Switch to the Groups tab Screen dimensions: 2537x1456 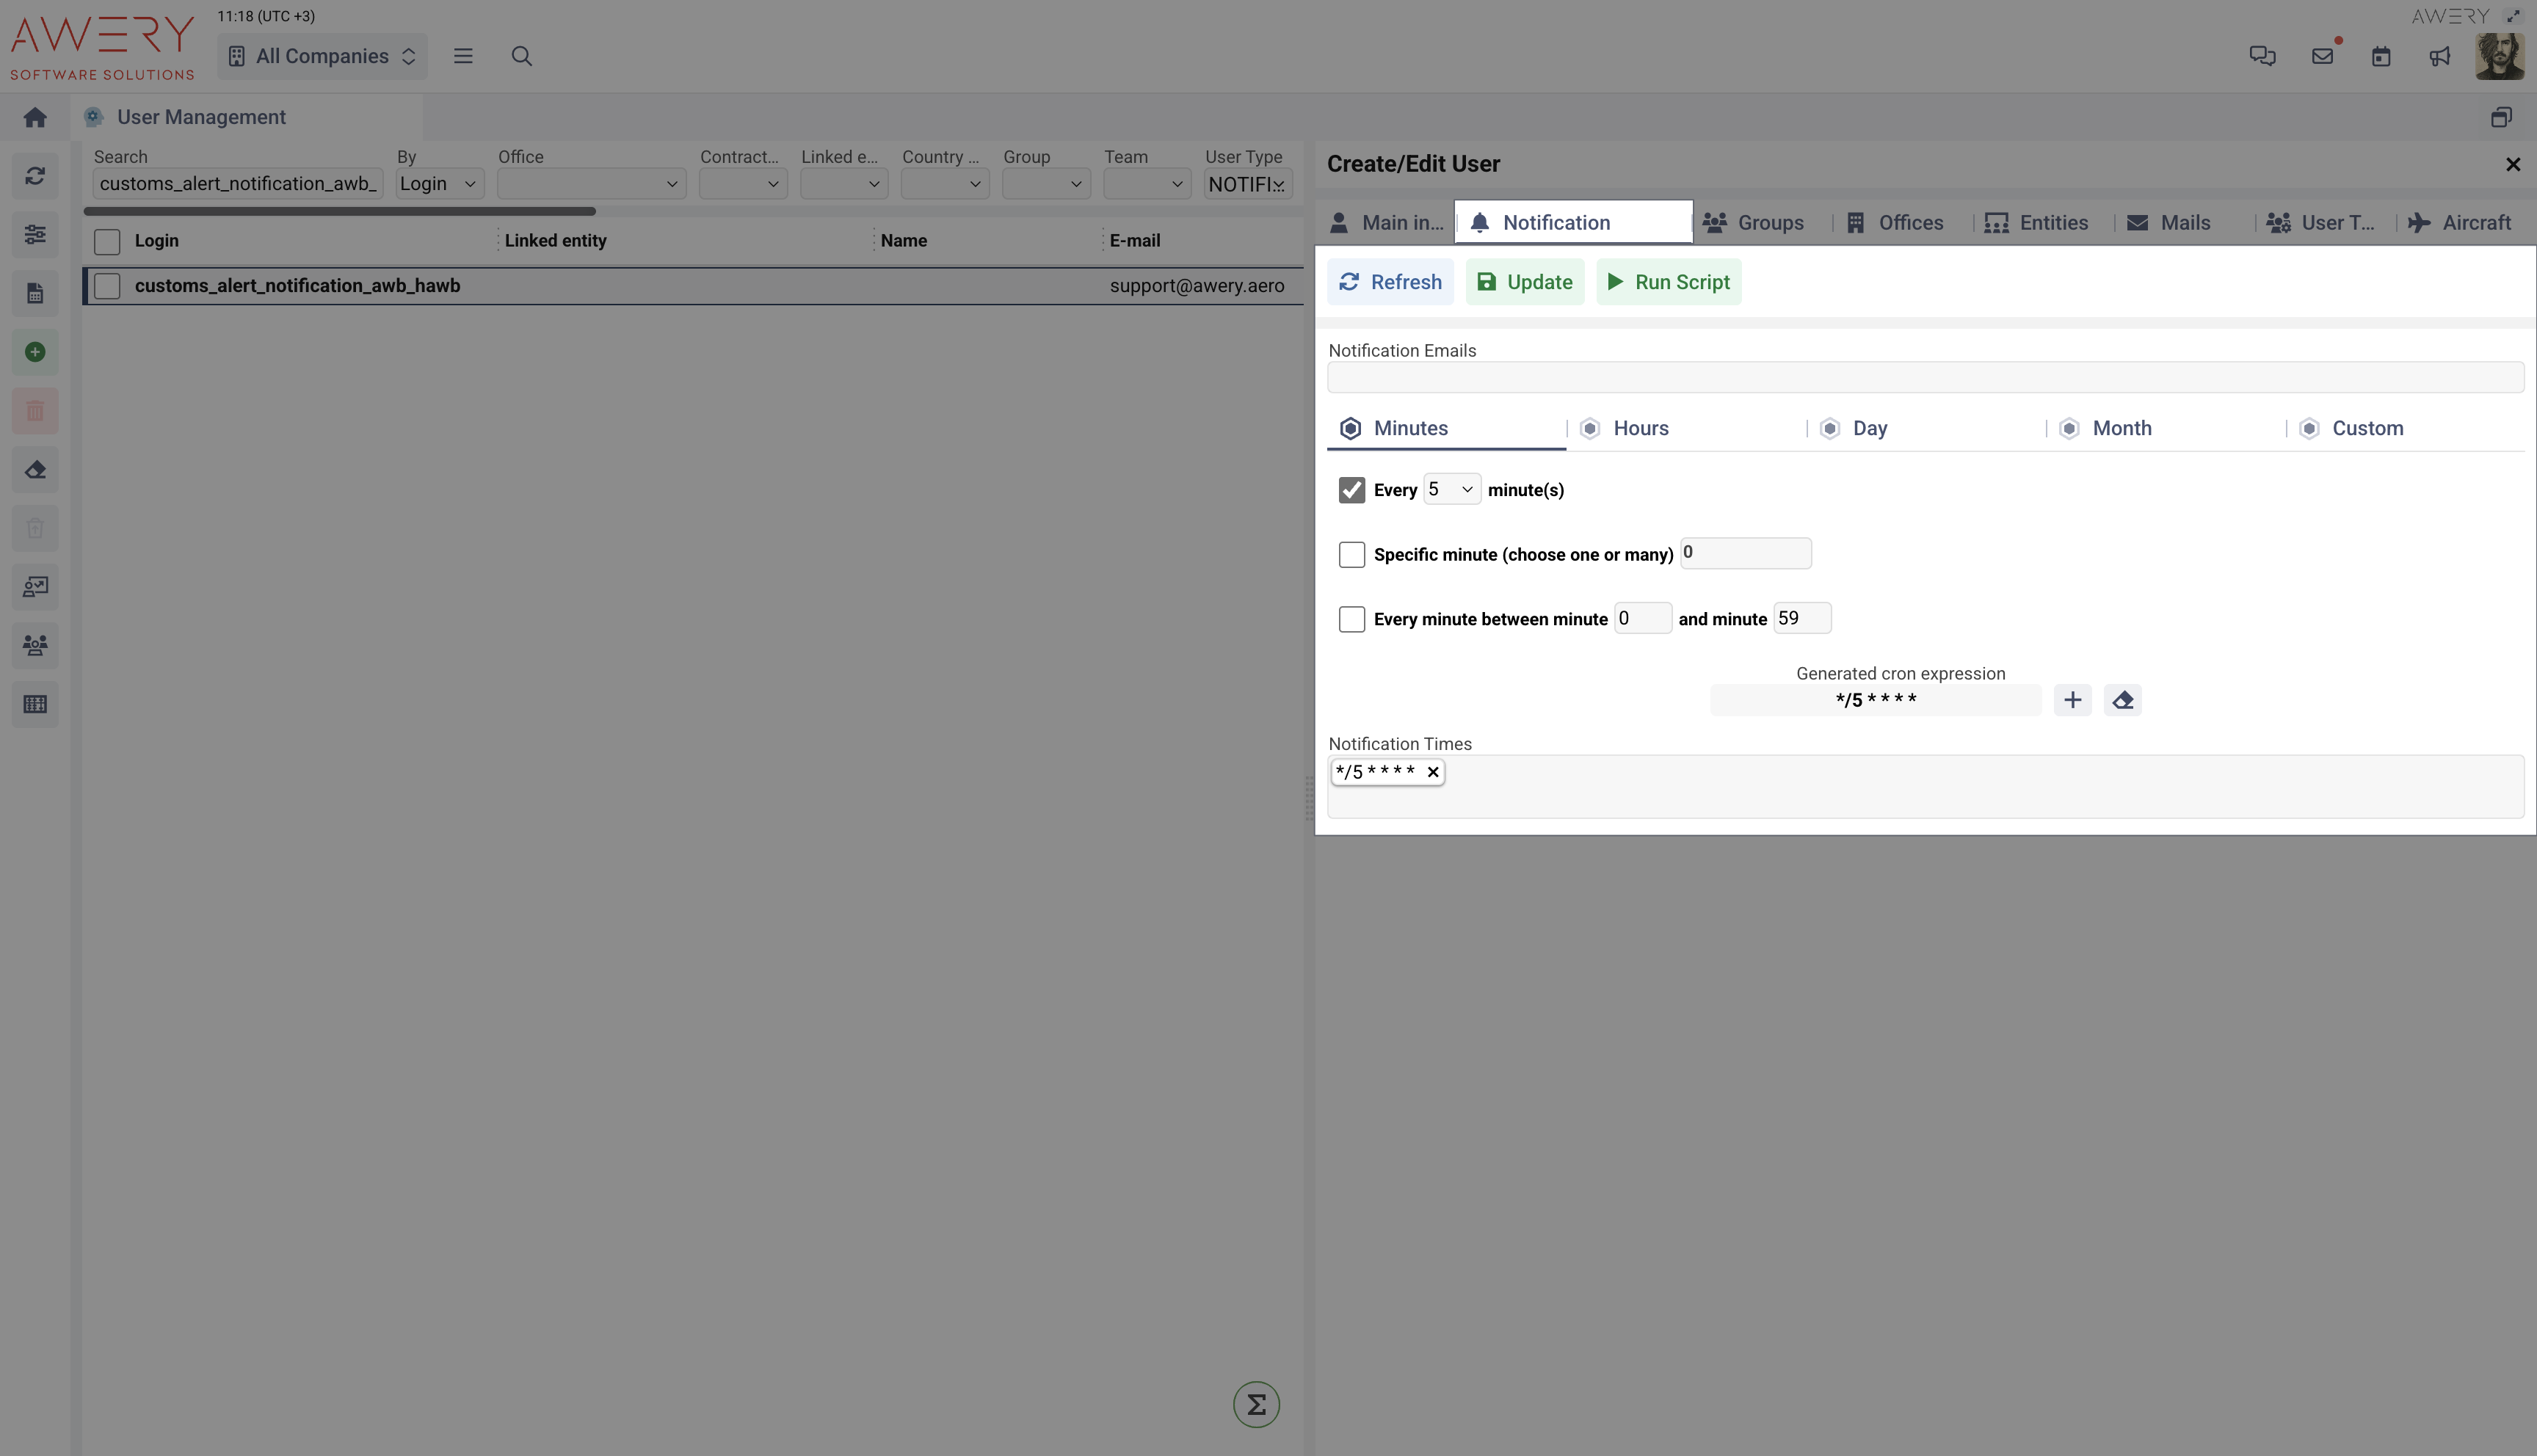pyautogui.click(x=1755, y=223)
